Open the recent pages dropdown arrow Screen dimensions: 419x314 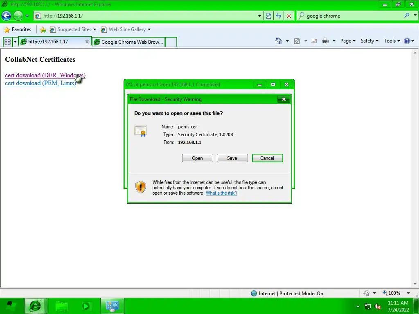(x=27, y=16)
